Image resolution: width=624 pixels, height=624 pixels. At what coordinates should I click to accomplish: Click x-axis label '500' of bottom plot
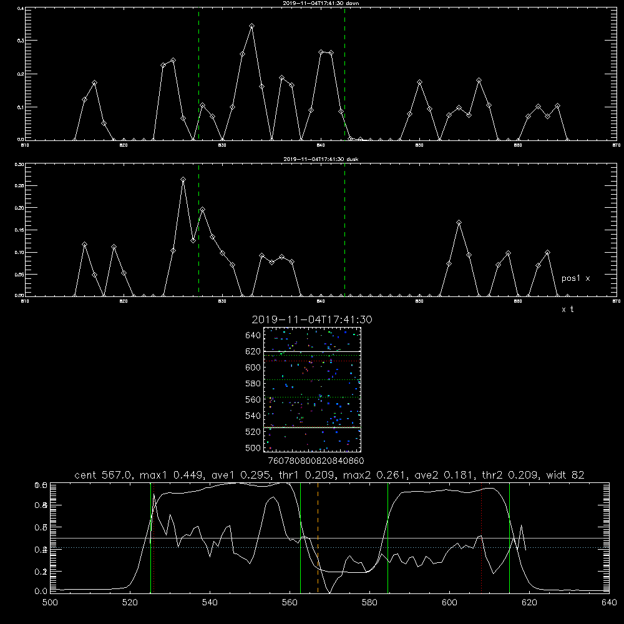(x=50, y=603)
